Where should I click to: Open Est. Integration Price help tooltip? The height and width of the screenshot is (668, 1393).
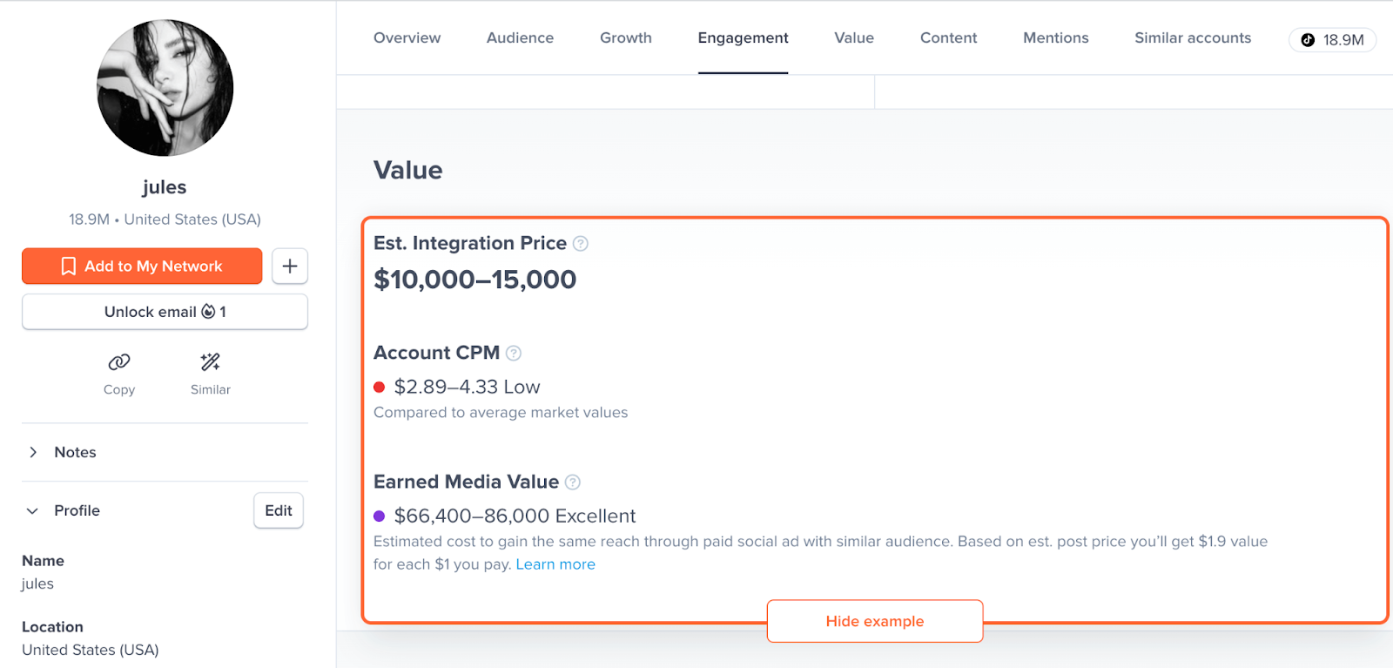581,244
